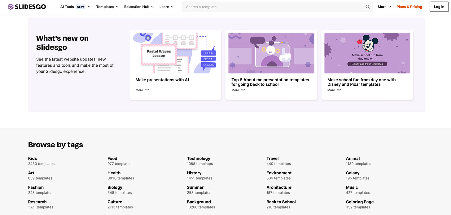Browse the Architecture tag

pyautogui.click(x=279, y=187)
